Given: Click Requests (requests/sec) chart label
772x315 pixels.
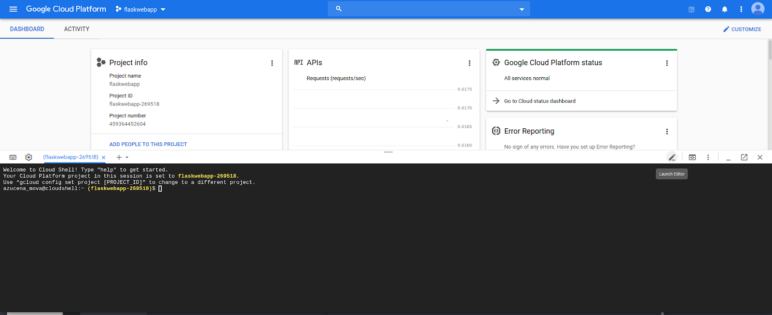Looking at the screenshot, I should pos(336,79).
